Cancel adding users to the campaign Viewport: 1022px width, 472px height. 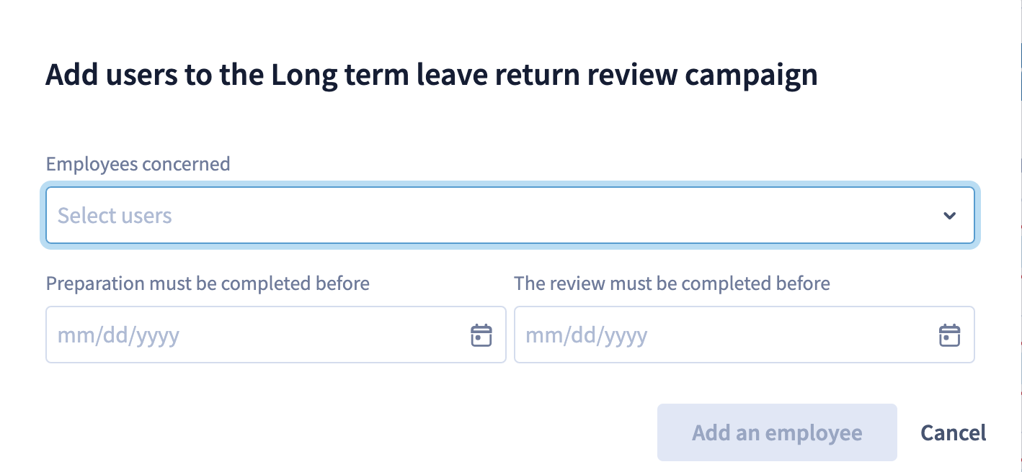954,432
